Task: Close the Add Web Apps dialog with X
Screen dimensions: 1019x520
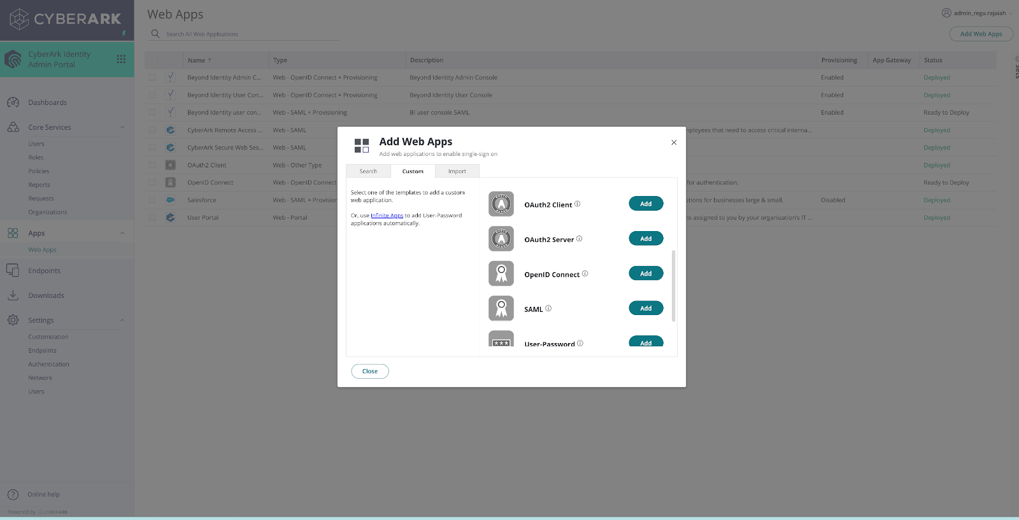Action: (x=674, y=143)
